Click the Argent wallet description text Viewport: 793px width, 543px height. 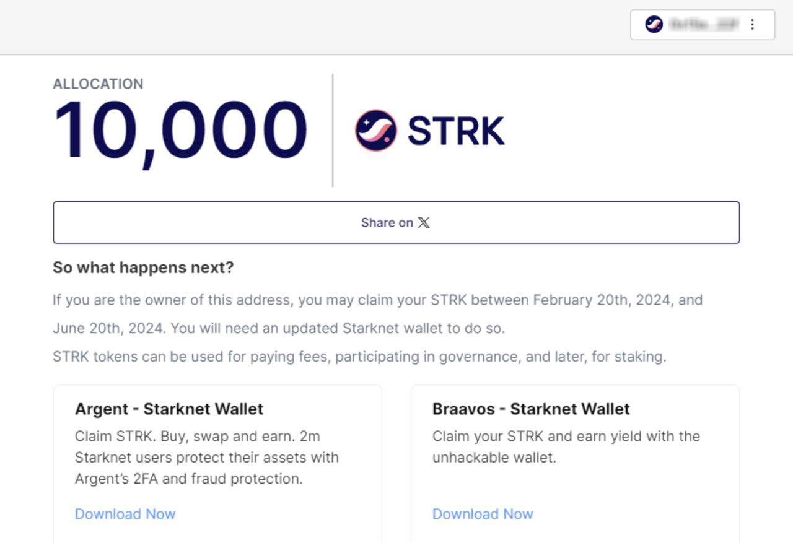(207, 458)
